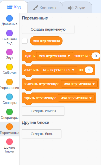This screenshot has height=165, width=101.
Task: Click the Создать переменную button
Action: coord(48,29)
